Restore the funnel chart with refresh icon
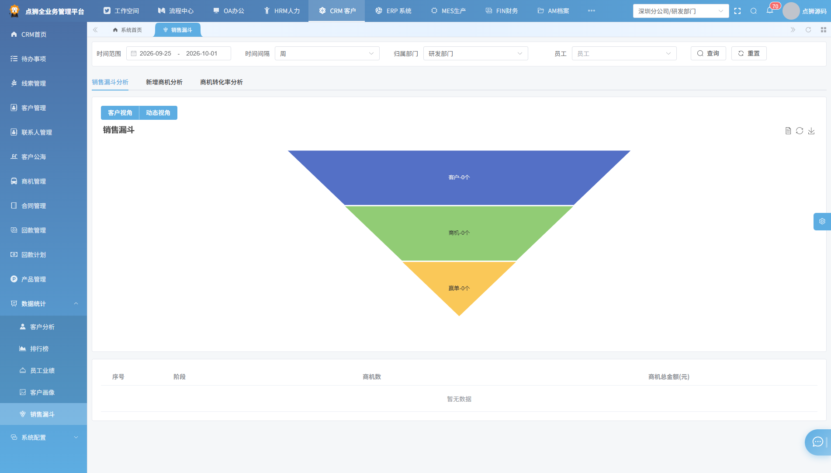This screenshot has height=473, width=831. pyautogui.click(x=800, y=131)
